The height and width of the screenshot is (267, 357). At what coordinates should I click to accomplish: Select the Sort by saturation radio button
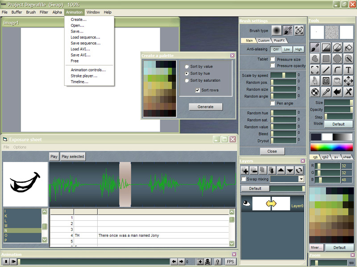(187, 81)
